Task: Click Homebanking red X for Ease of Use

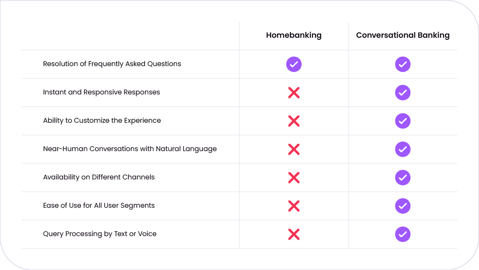Action: click(294, 206)
